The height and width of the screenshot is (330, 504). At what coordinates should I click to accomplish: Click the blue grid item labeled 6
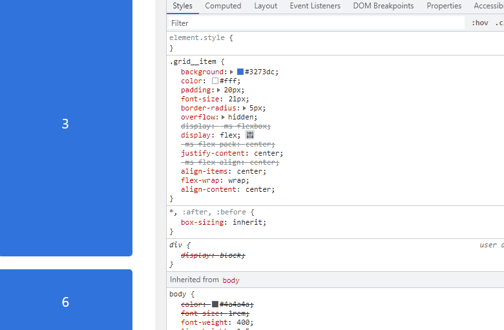(x=65, y=300)
